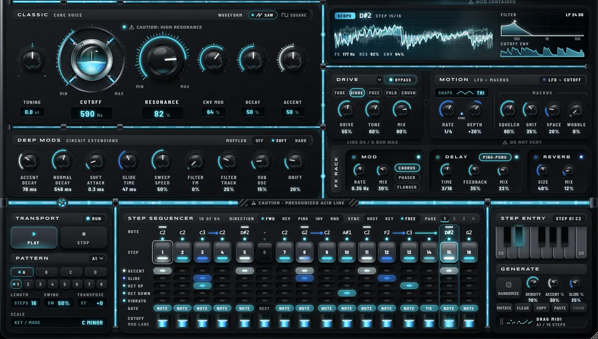Click the Cutoff knob
This screenshot has width=598, height=339.
92,60
